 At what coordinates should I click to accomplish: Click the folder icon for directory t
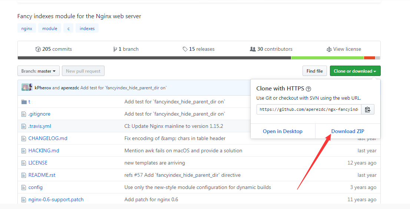[24, 102]
